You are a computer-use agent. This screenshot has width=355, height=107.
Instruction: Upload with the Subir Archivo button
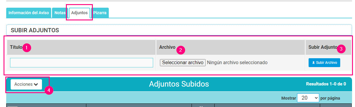point(324,63)
